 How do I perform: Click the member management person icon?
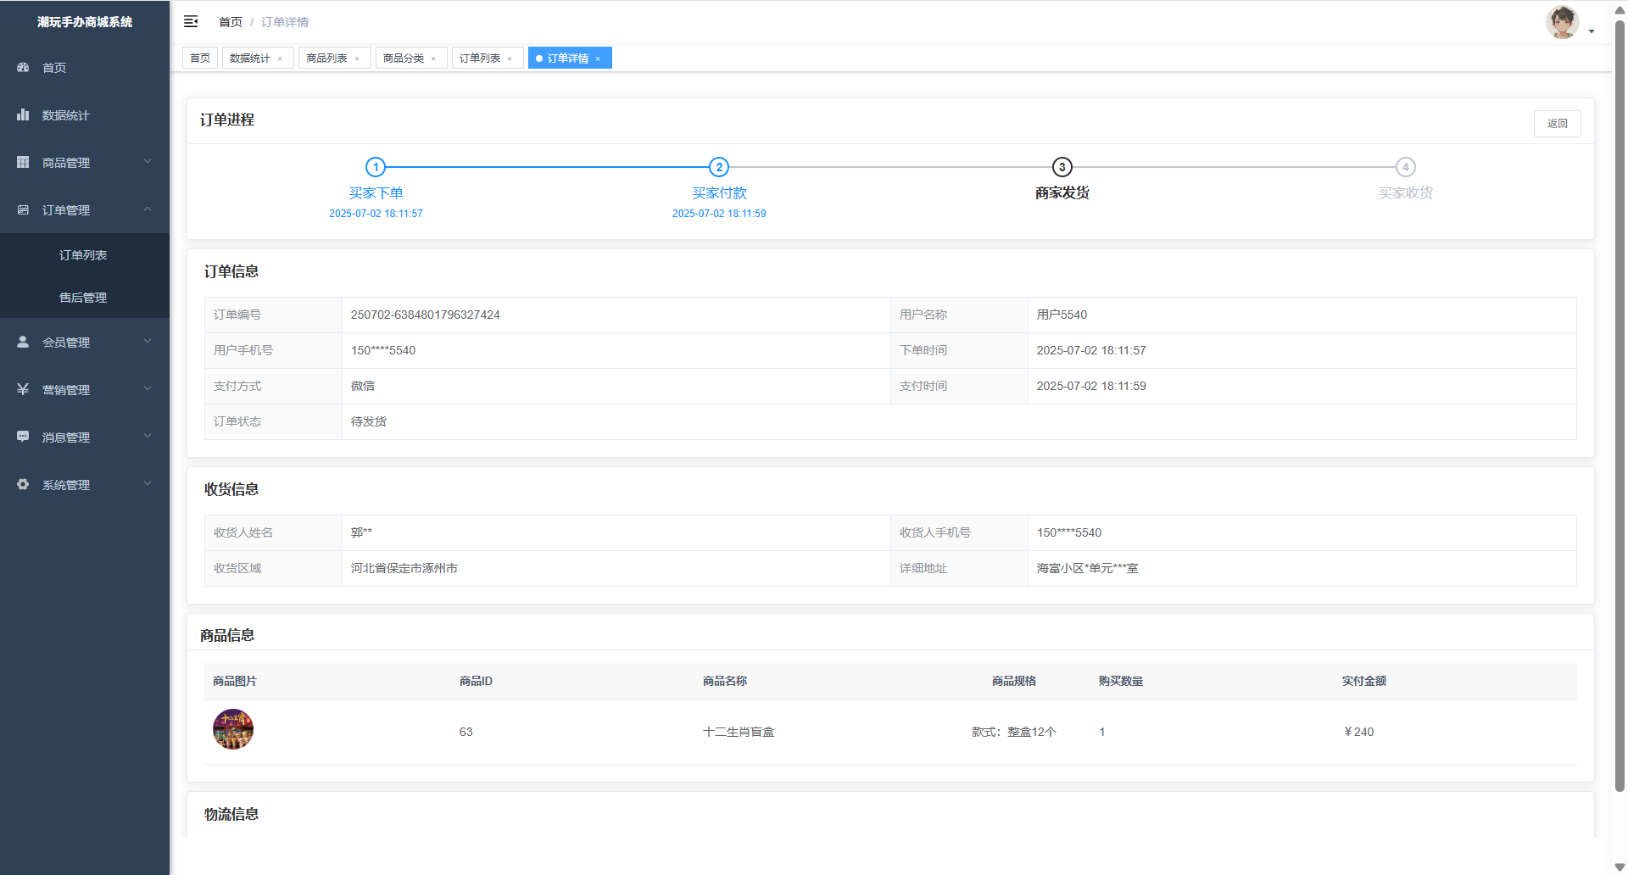point(23,342)
